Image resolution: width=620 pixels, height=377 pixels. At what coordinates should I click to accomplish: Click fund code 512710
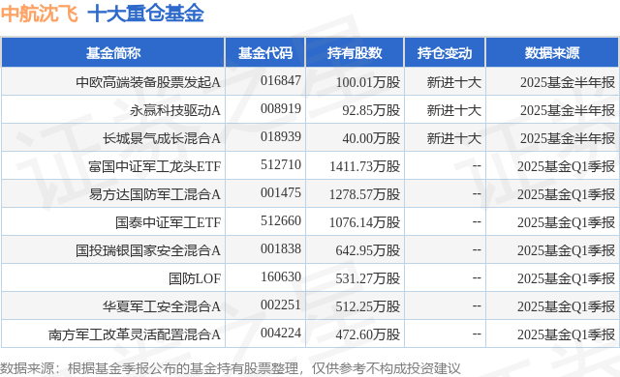click(281, 165)
